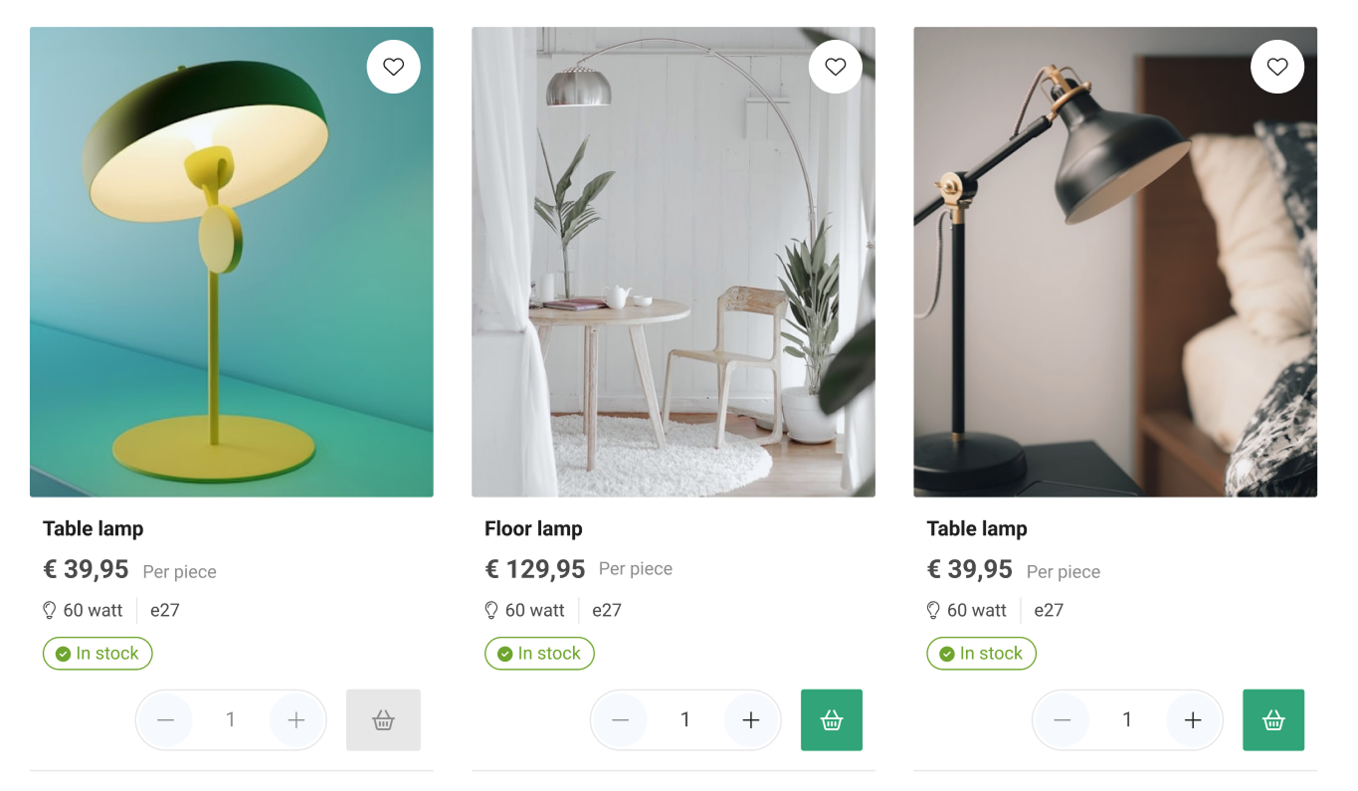
Task: Favorite the yellow table lamp with heart icon
Action: [393, 67]
